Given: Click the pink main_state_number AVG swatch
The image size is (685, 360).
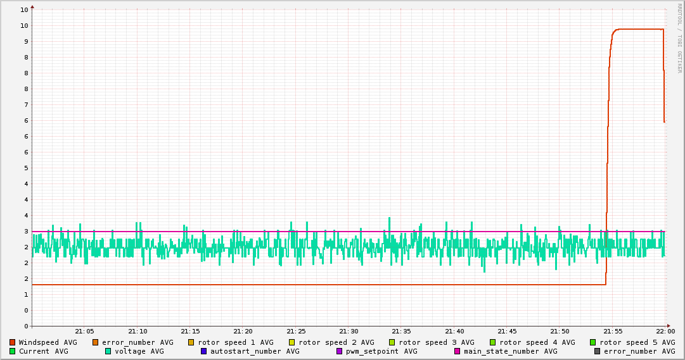Looking at the screenshot, I should click(x=458, y=351).
